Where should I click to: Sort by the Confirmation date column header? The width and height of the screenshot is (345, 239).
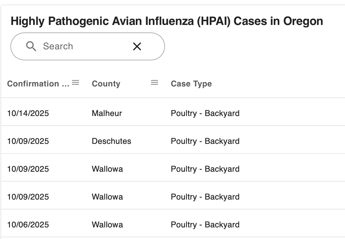click(x=38, y=84)
